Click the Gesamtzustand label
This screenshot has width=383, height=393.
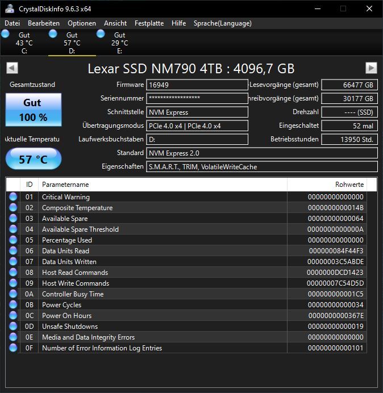point(32,85)
